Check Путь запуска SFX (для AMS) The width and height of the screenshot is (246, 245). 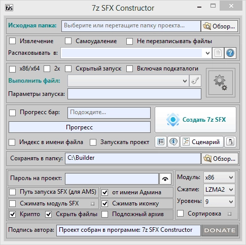tap(13, 192)
